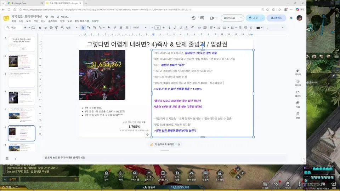Decrease font size with minus button
The height and width of the screenshot is (191, 340).
[152, 28]
